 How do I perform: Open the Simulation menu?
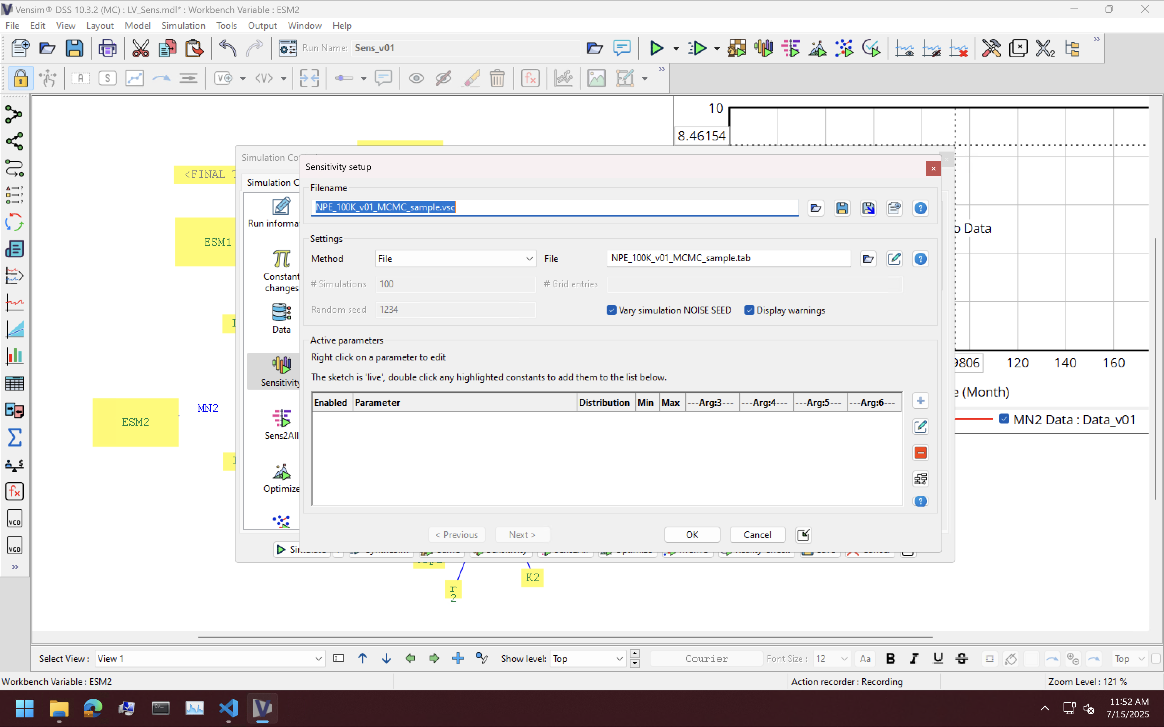click(x=183, y=25)
